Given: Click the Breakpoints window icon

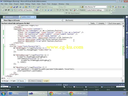Looking at the screenshot, I should pyautogui.click(x=74, y=10).
